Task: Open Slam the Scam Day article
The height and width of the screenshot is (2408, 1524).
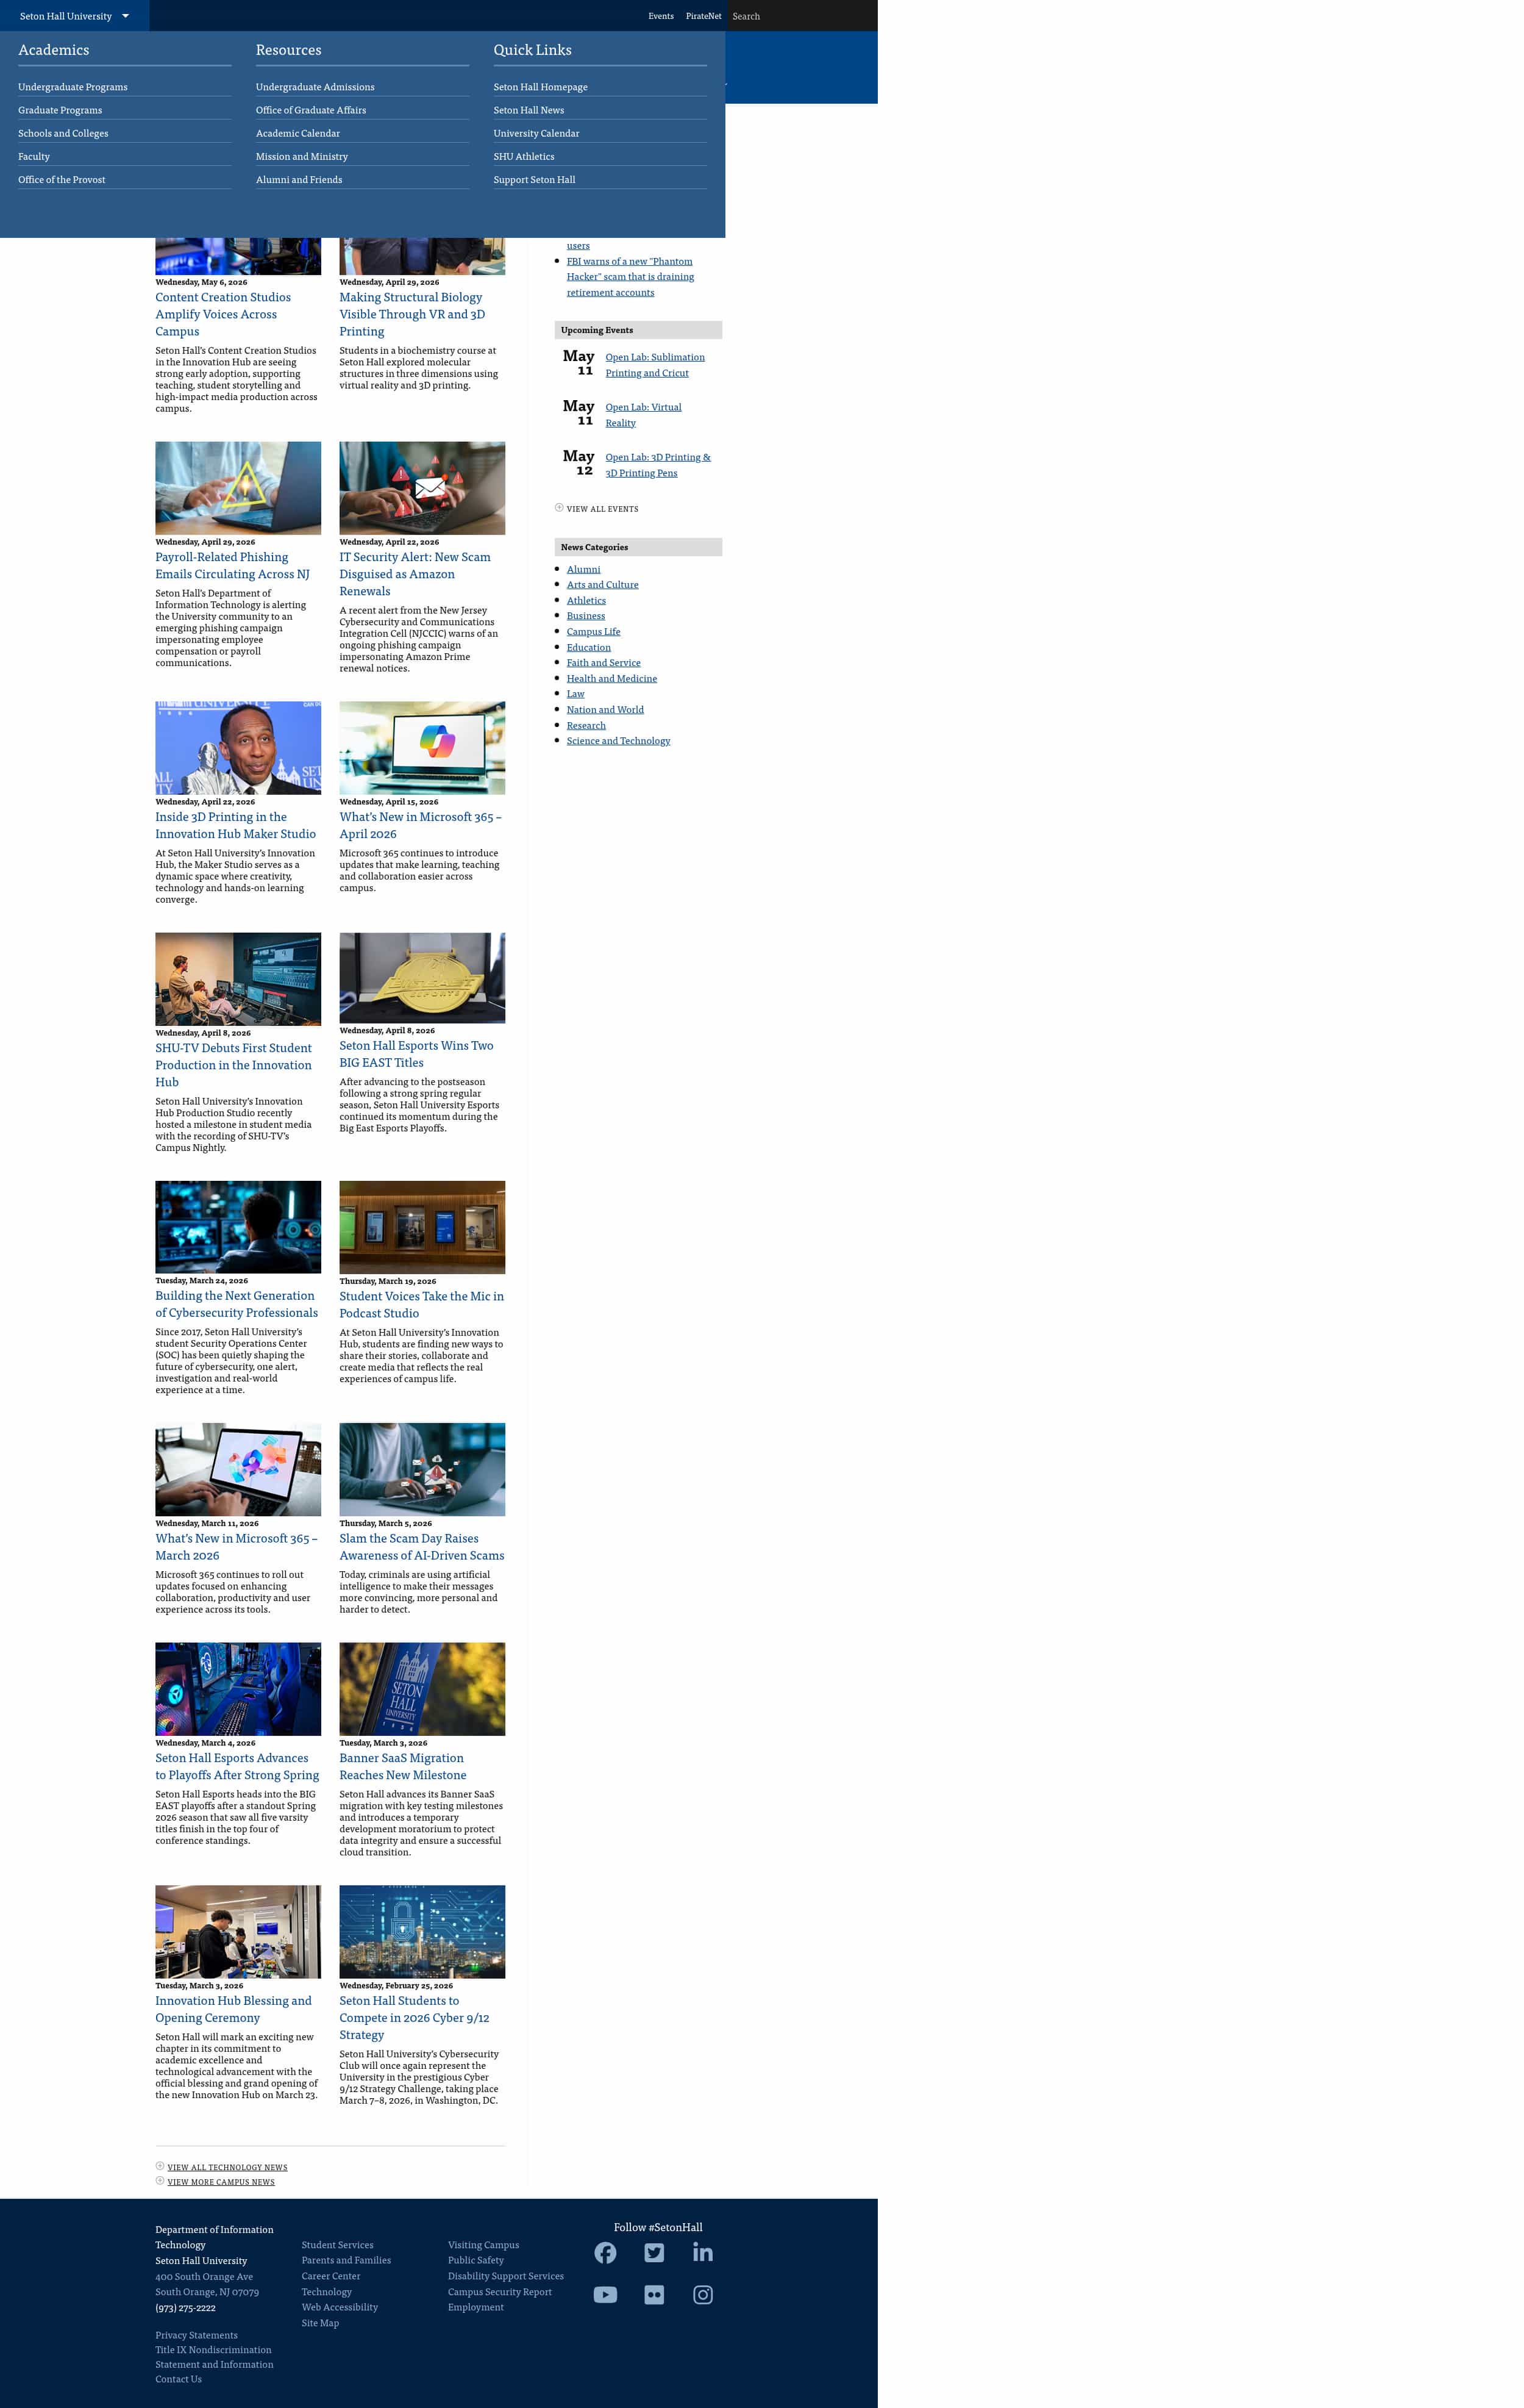Action: [421, 1547]
